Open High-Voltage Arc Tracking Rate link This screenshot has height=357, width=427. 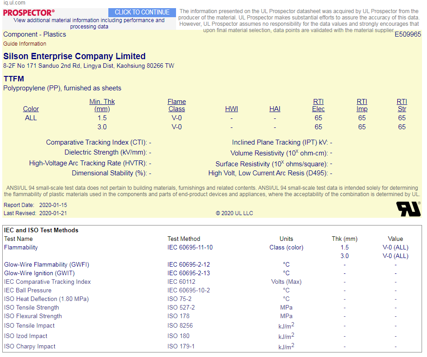click(x=88, y=163)
